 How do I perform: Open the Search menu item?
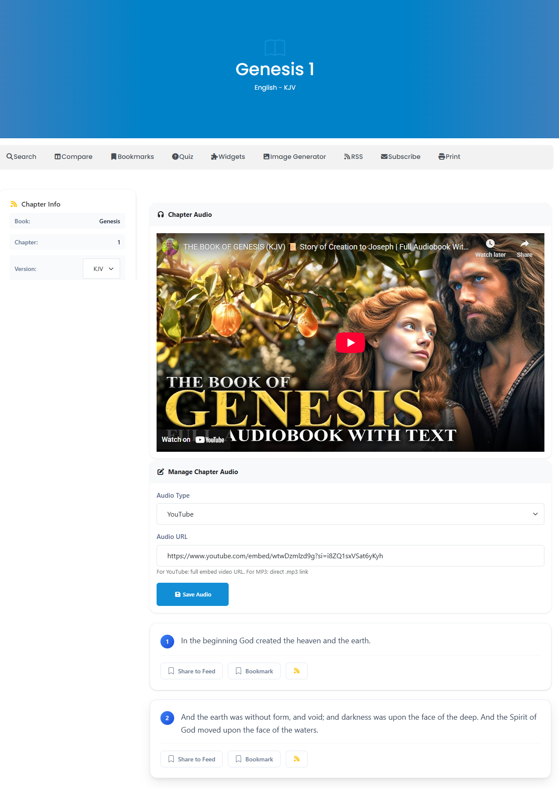pos(21,157)
